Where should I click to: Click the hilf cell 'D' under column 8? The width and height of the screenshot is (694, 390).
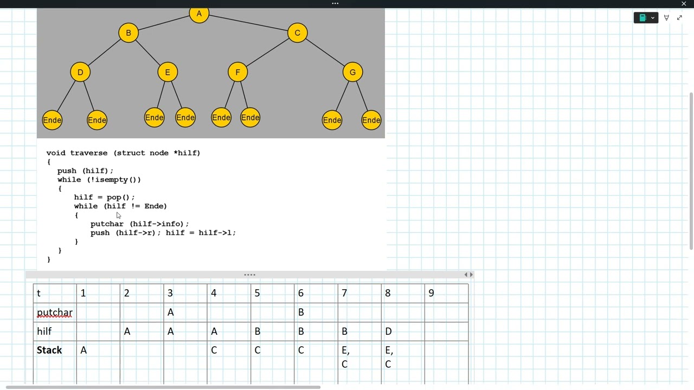click(x=403, y=331)
